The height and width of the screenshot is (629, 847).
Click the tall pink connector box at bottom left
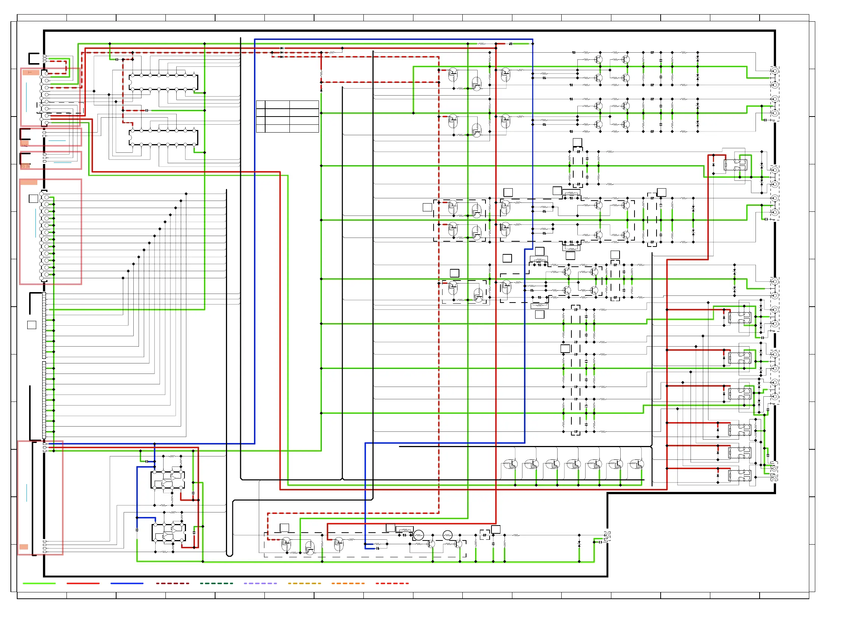pos(40,498)
